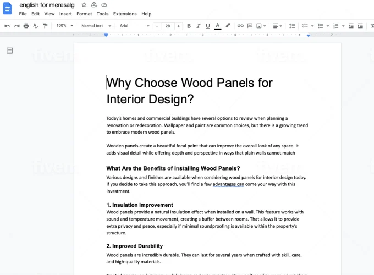
Task: Click the highlighter pen icon
Action: pyautogui.click(x=228, y=26)
